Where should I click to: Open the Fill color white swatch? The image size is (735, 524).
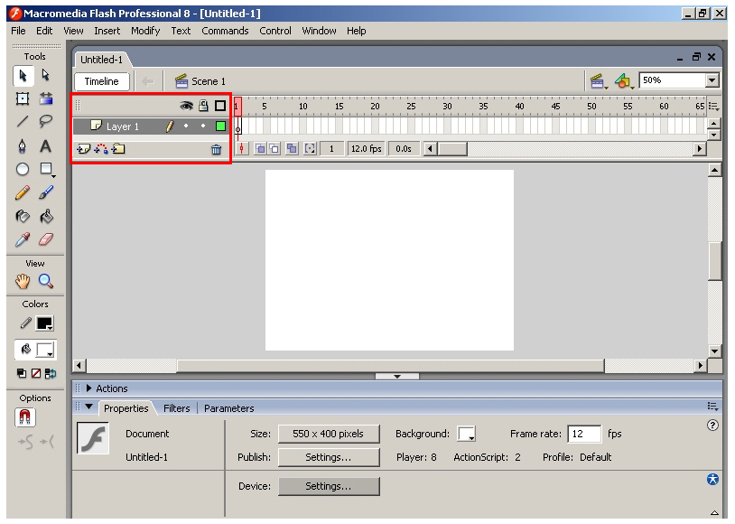[45, 350]
